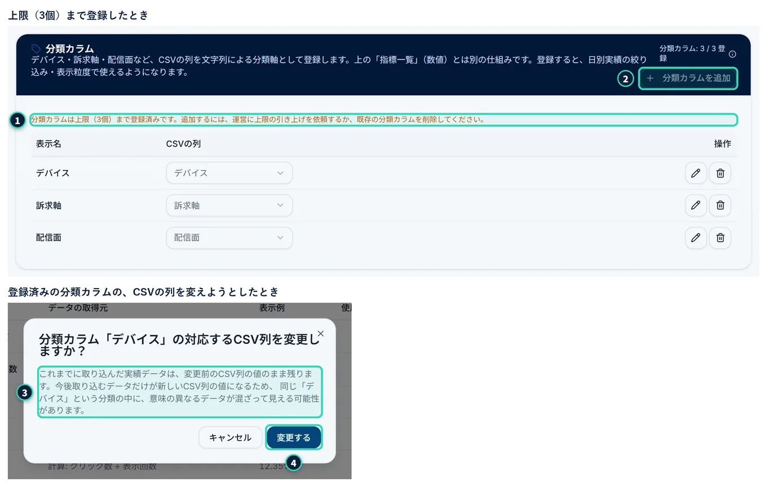Click the 操作 column header
This screenshot has height=487, width=767.
click(x=722, y=144)
